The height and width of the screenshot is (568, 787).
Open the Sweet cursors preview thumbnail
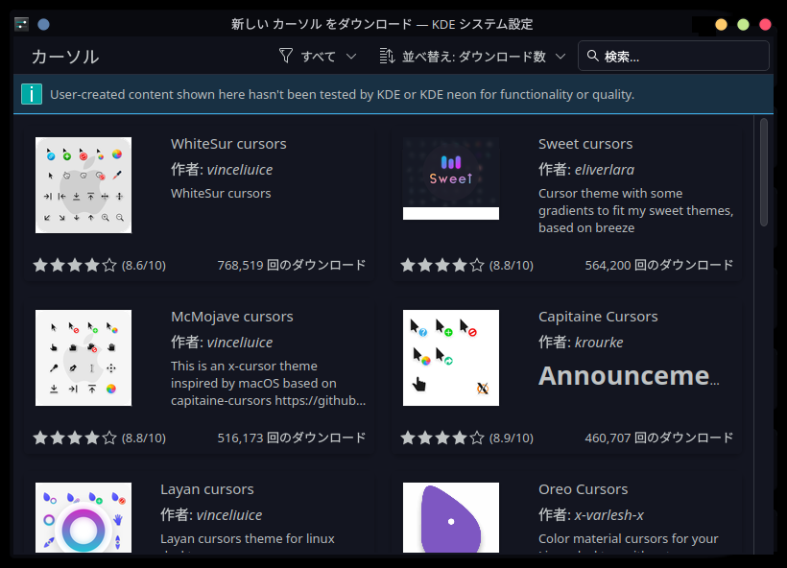pyautogui.click(x=451, y=178)
